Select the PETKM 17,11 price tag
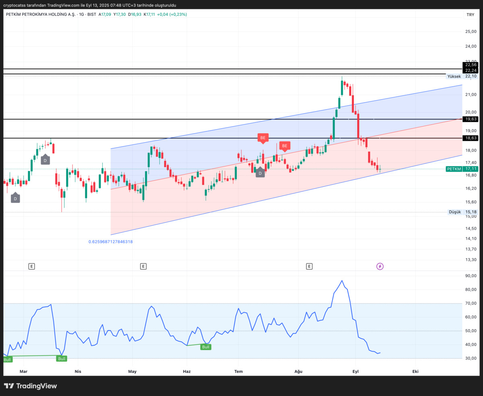This screenshot has width=483, height=396. click(x=462, y=169)
